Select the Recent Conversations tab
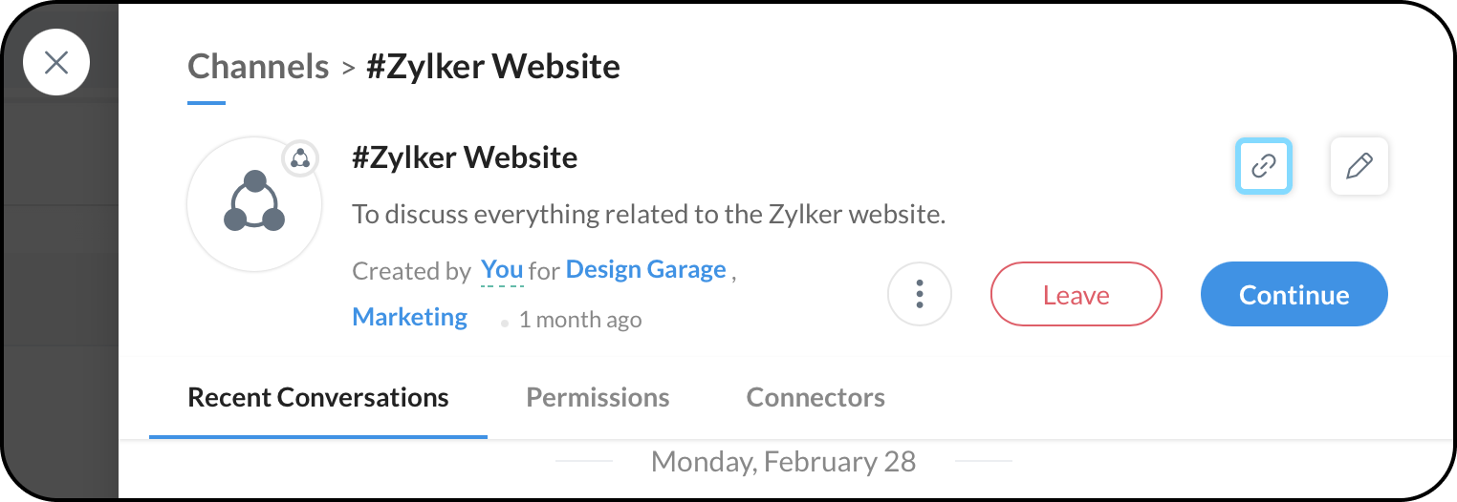The image size is (1457, 502). point(318,397)
